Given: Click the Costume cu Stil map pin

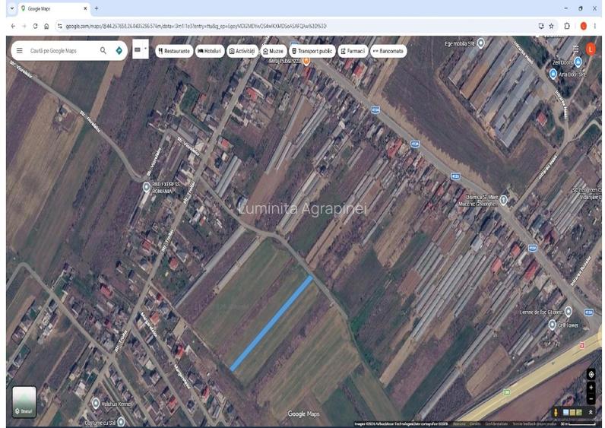Looking at the screenshot, I should [x=121, y=421].
